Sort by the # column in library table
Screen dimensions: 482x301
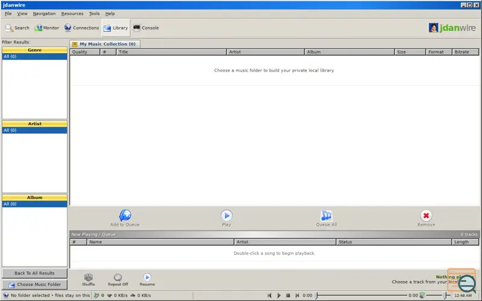(108, 52)
